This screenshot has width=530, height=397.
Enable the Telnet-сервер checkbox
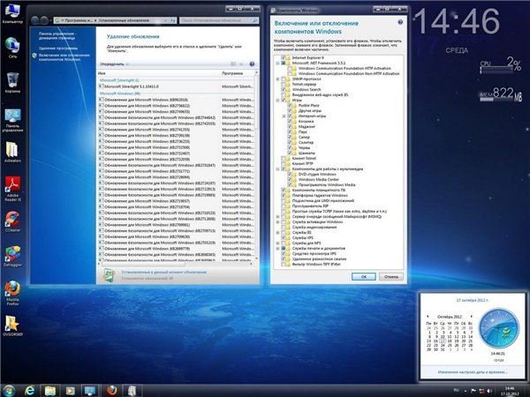pyautogui.click(x=284, y=84)
